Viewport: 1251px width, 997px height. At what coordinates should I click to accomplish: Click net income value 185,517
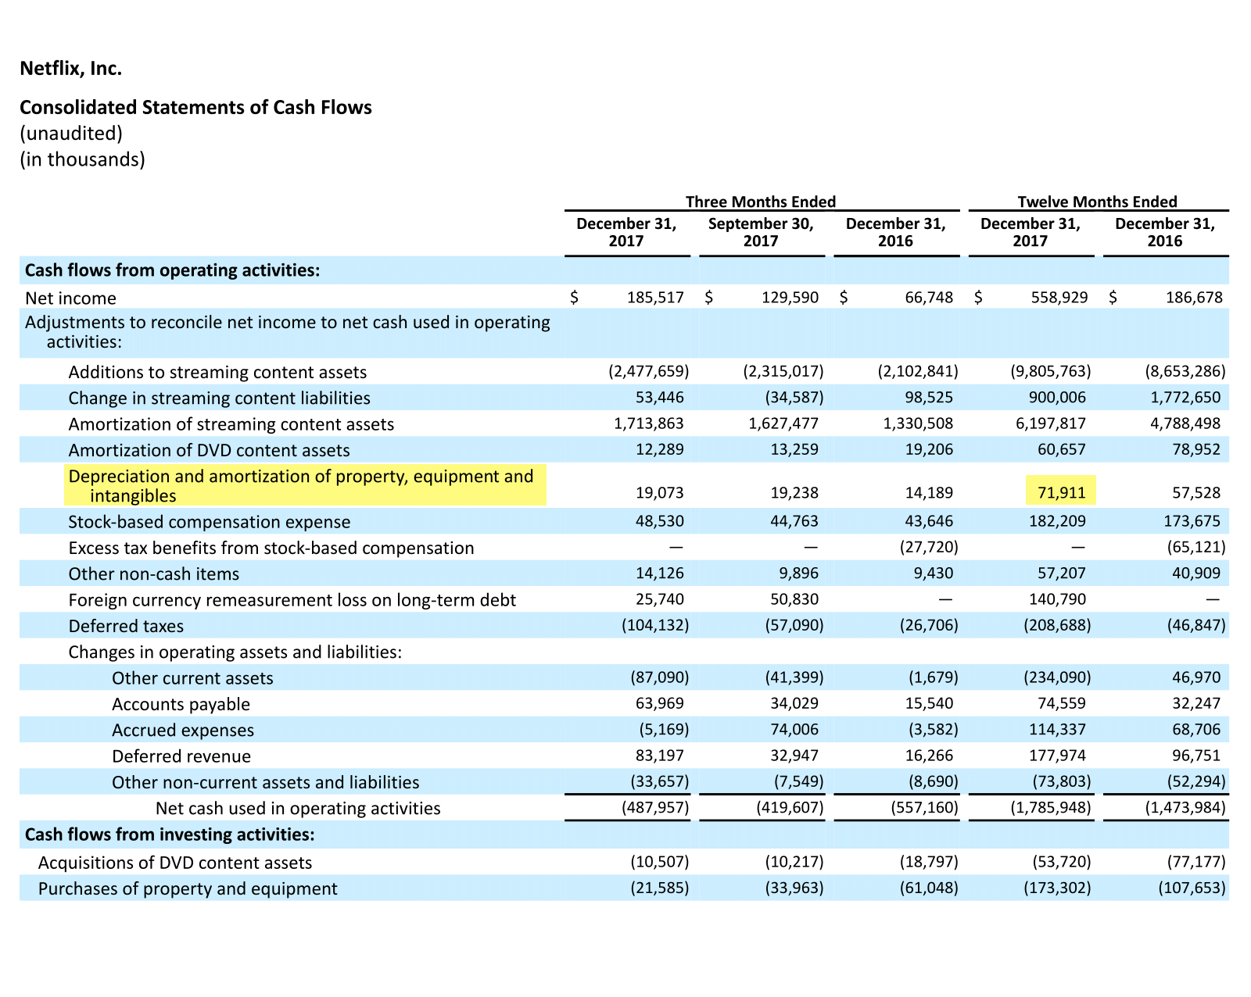click(x=655, y=298)
